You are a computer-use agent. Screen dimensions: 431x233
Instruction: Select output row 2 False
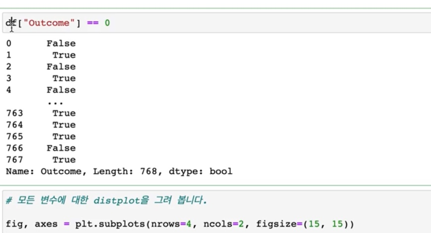41,67
